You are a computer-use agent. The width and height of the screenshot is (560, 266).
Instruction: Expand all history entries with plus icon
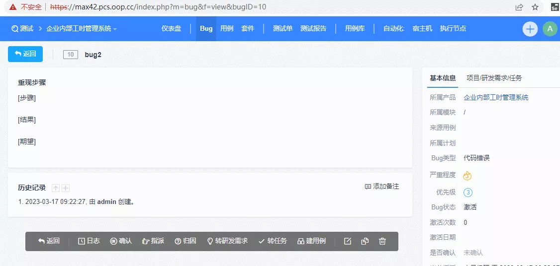[65, 188]
